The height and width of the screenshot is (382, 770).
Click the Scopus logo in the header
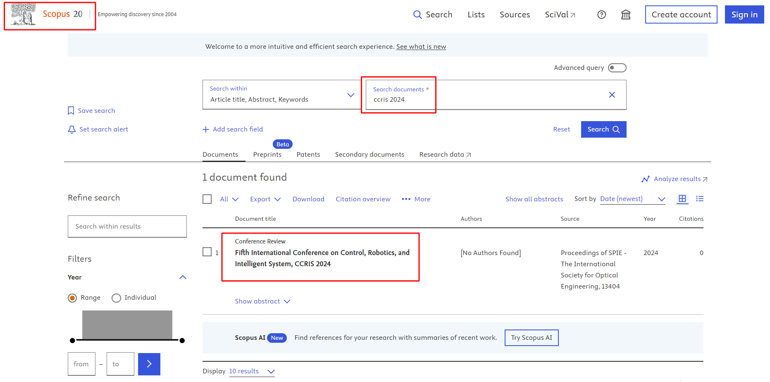(x=47, y=14)
